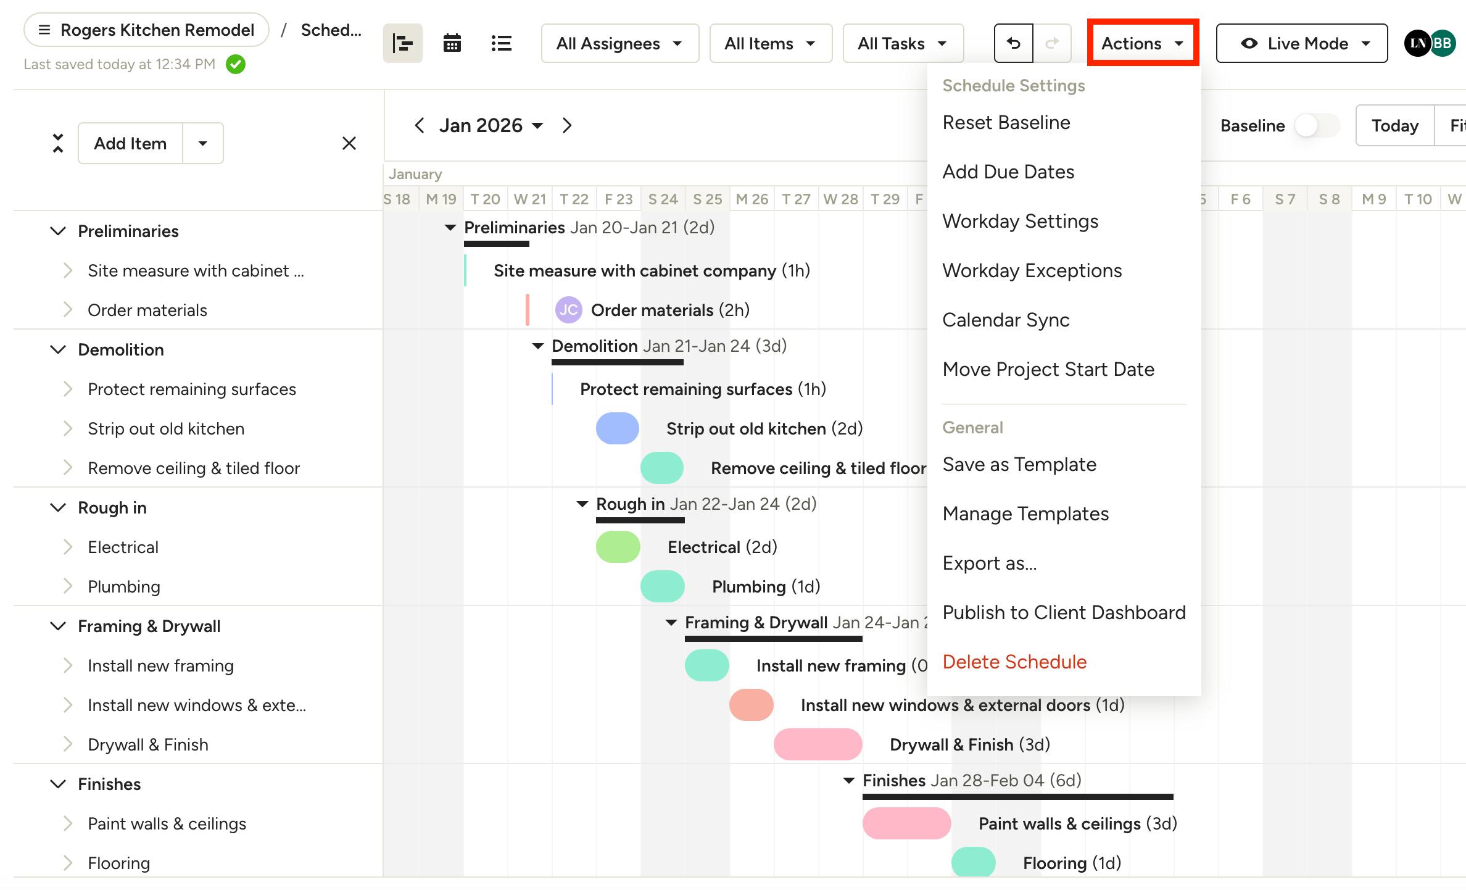Open hamburger menu beside Rogers Kitchen Remodel
1466x890 pixels.
click(44, 30)
